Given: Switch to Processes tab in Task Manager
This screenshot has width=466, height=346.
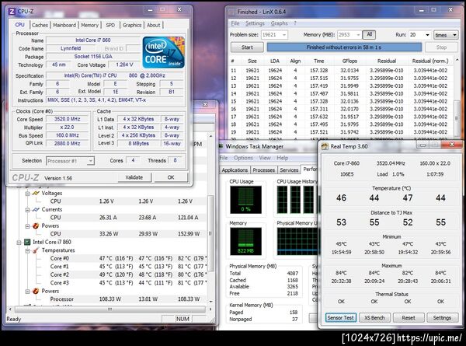Looking at the screenshot, I should (x=263, y=170).
